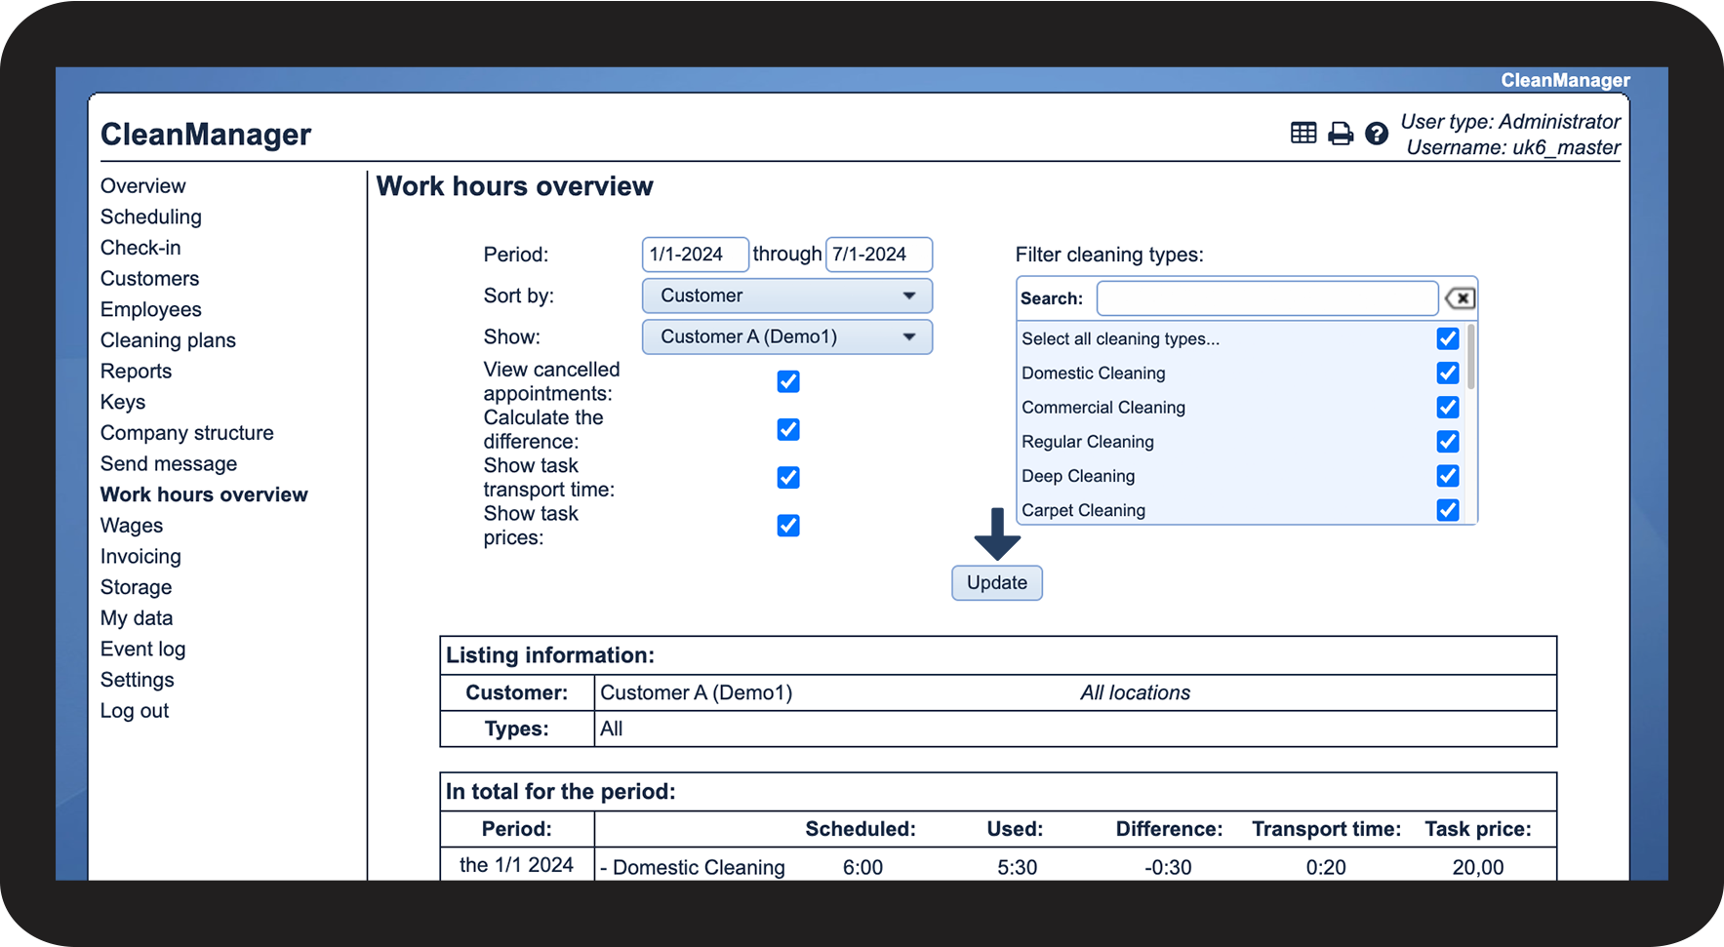
Task: Clear the cleaning types search field
Action: pyautogui.click(x=1460, y=298)
